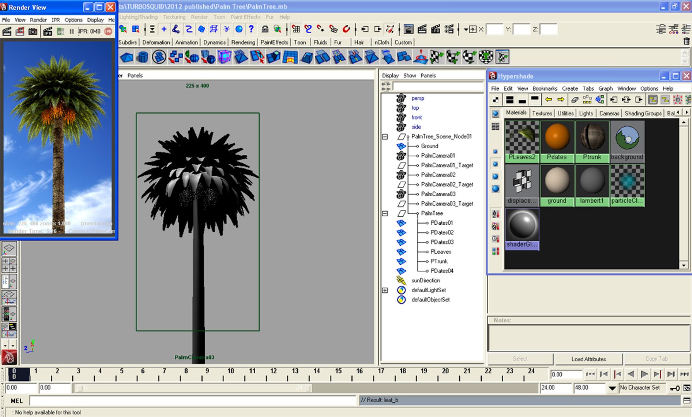
Task: Select sunDirection in the outliner
Action: tap(426, 281)
